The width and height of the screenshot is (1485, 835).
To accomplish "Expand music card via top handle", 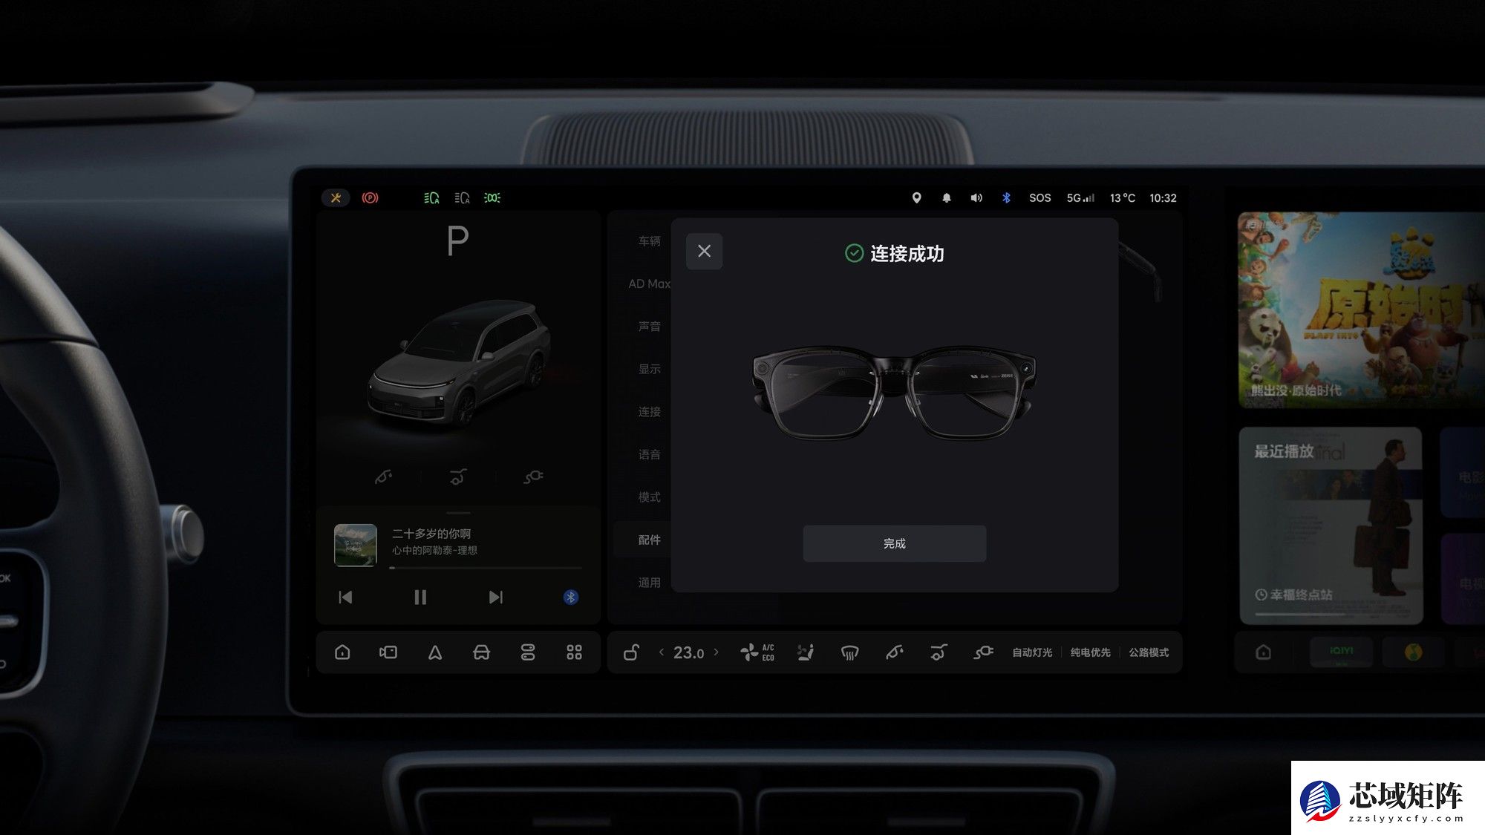I will pos(458,513).
